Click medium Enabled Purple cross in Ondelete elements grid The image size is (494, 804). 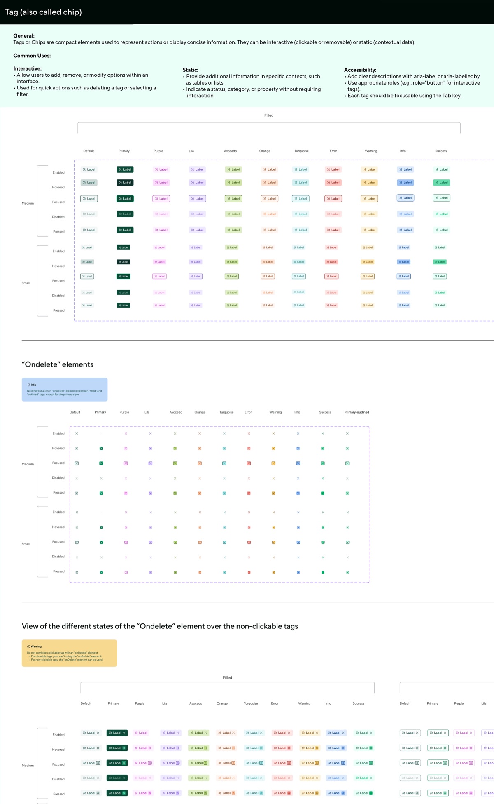(126, 433)
